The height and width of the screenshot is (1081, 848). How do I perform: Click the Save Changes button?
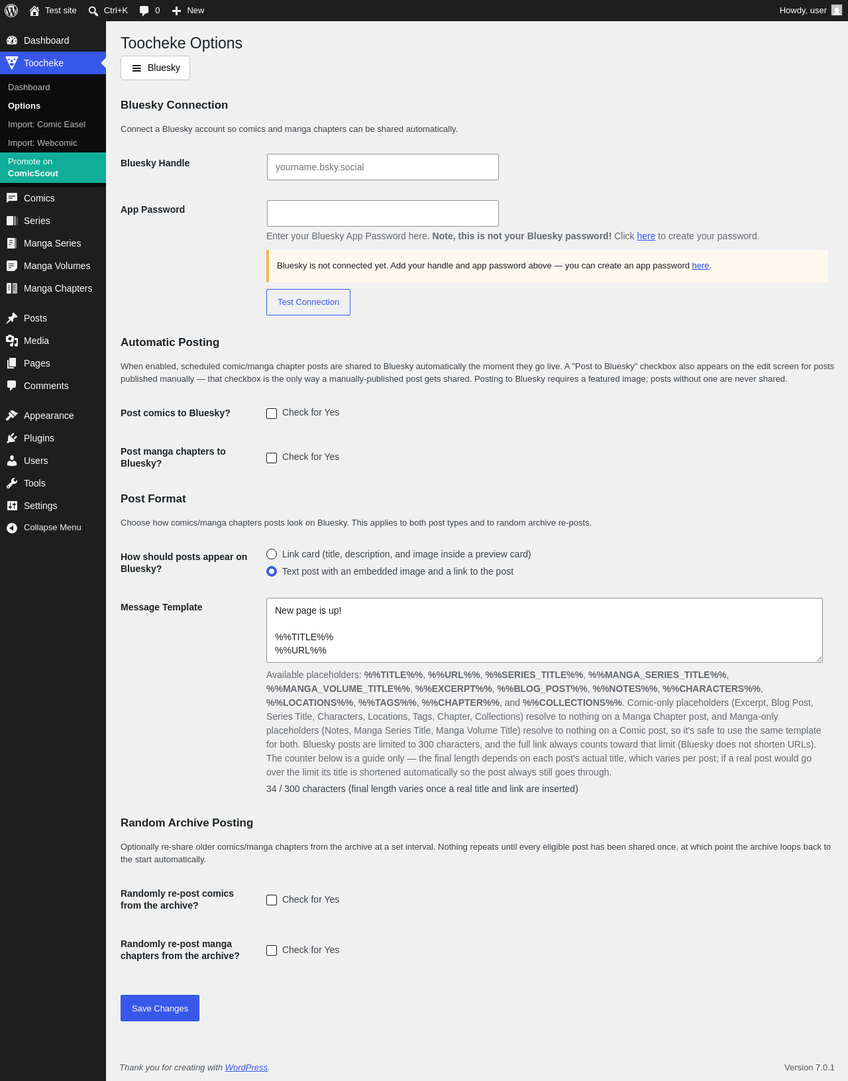coord(160,1008)
